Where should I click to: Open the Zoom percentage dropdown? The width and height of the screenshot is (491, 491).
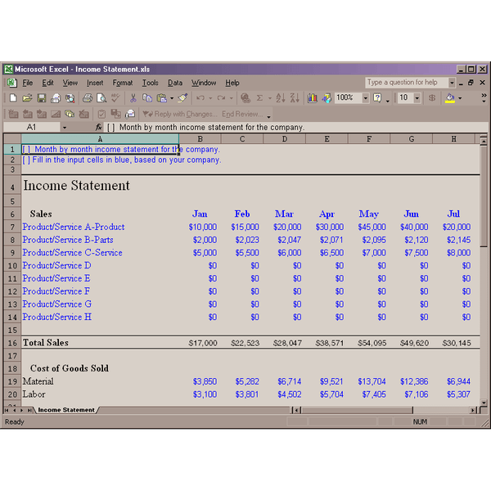click(365, 98)
